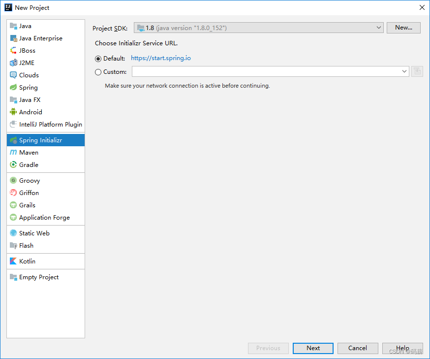Click the Help button
This screenshot has width=430, height=359.
point(402,348)
